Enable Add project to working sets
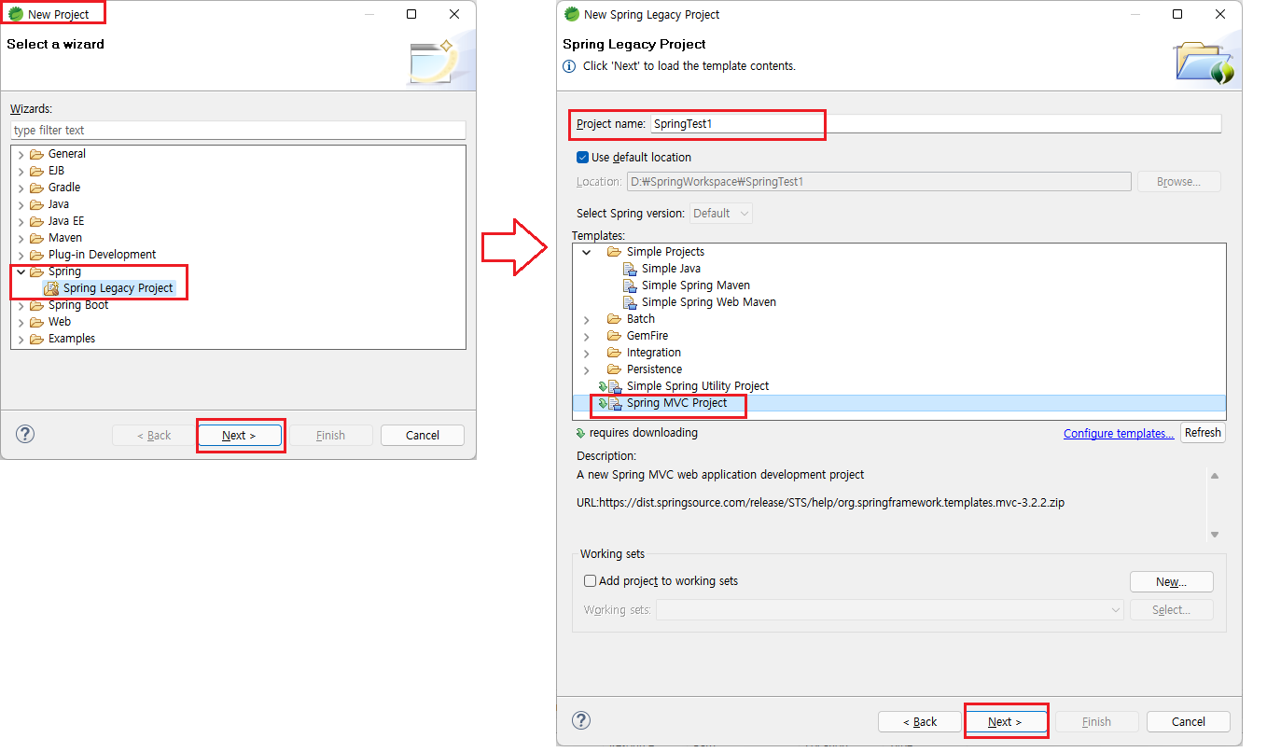 [590, 580]
